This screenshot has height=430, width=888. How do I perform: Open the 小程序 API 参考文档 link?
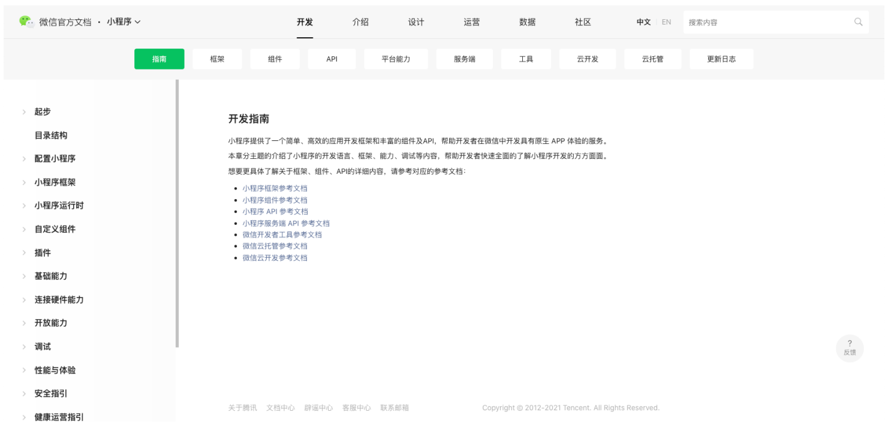275,211
